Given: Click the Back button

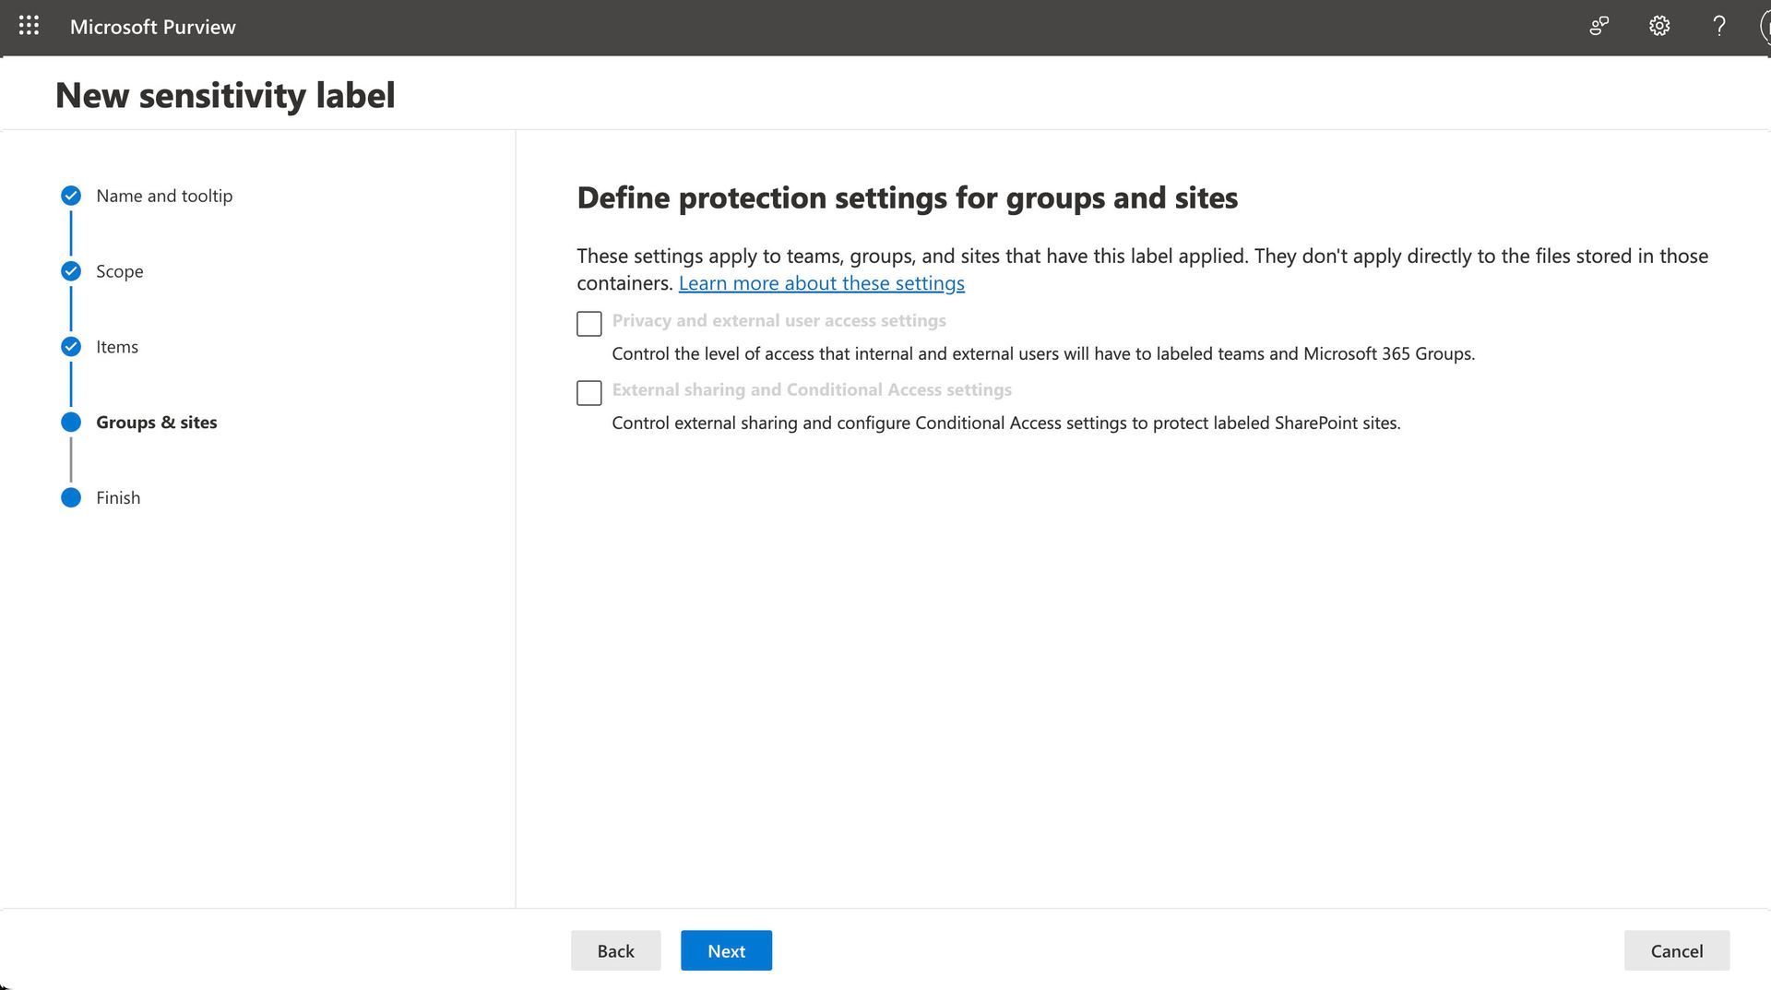Looking at the screenshot, I should [x=615, y=950].
